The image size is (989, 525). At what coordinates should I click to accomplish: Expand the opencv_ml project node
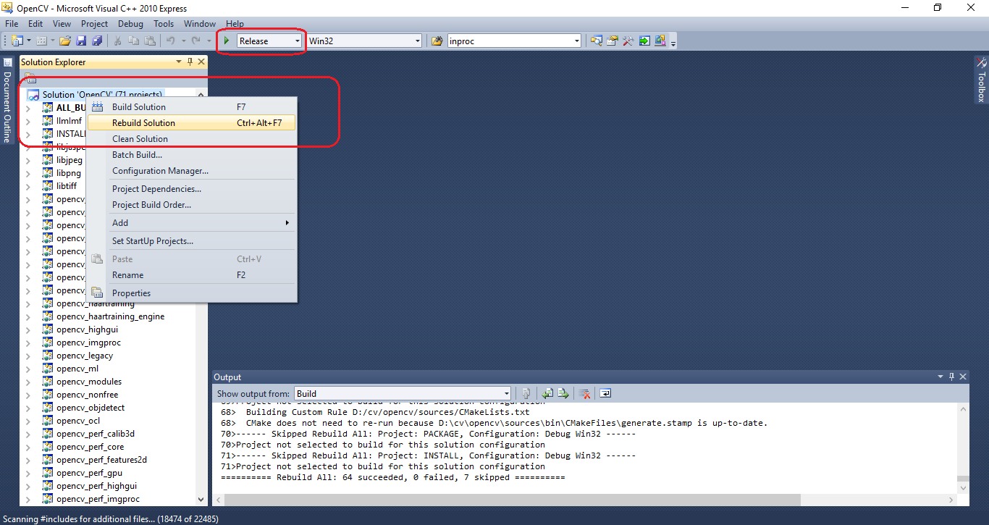pyautogui.click(x=28, y=369)
